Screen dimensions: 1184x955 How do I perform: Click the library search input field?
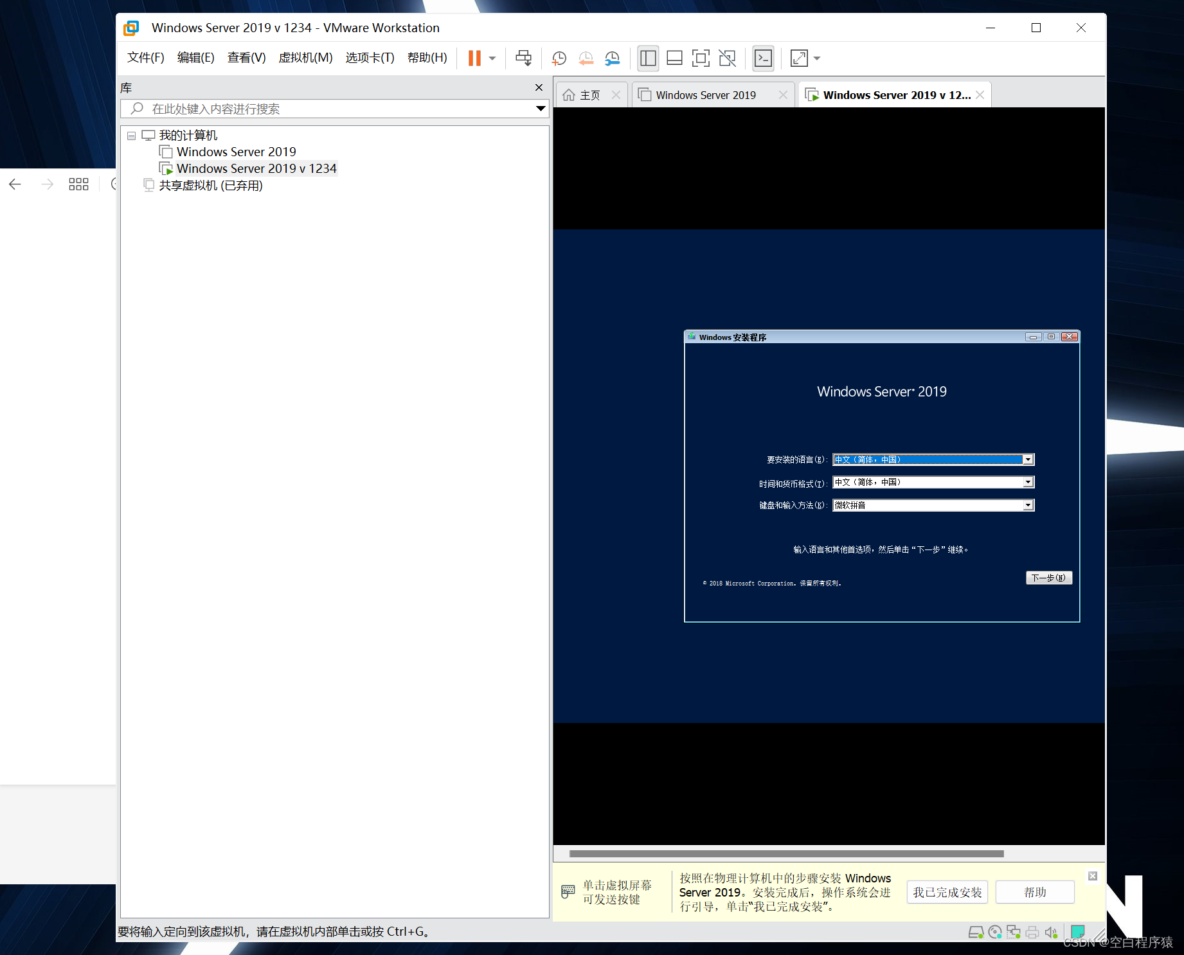[x=334, y=109]
